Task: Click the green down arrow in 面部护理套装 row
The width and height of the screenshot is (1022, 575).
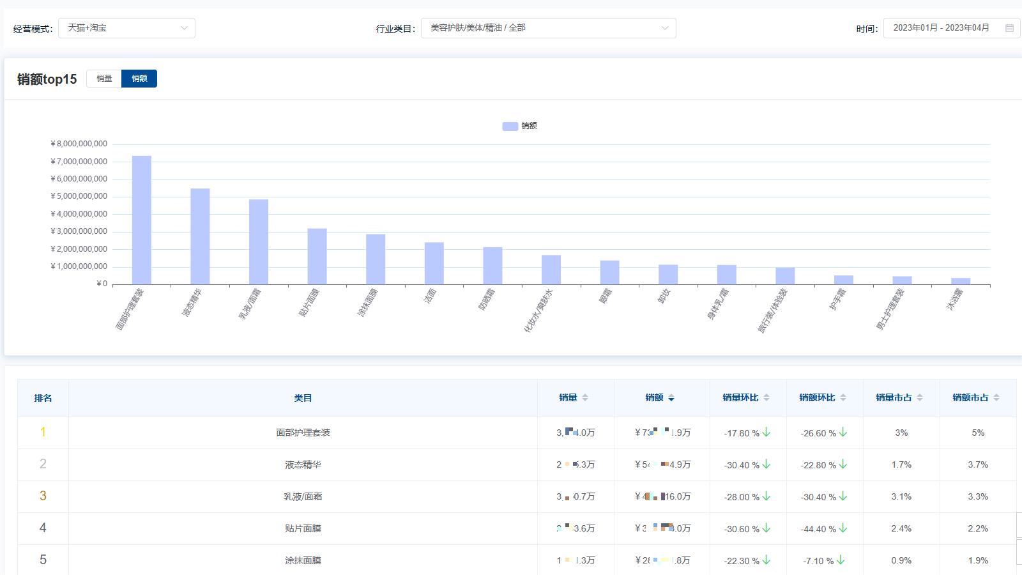Action: [766, 433]
